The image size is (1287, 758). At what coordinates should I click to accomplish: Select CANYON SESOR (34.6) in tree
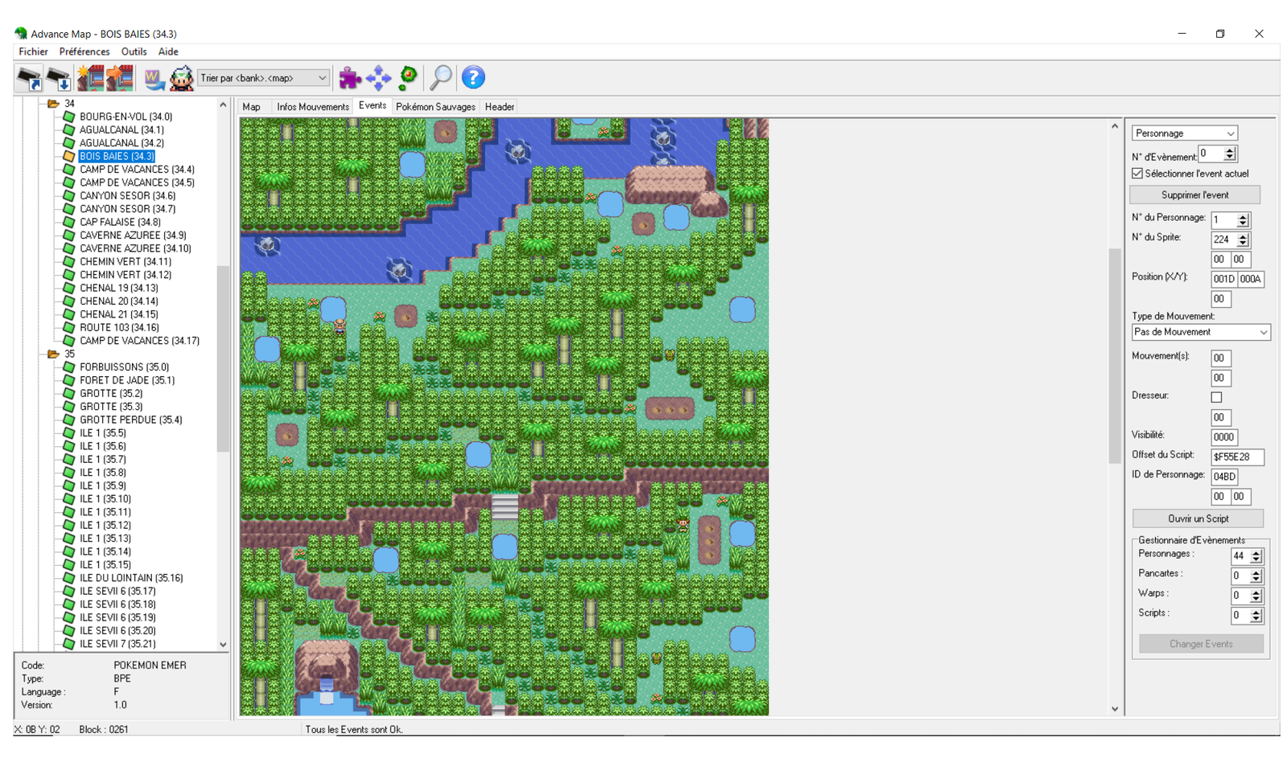click(127, 196)
